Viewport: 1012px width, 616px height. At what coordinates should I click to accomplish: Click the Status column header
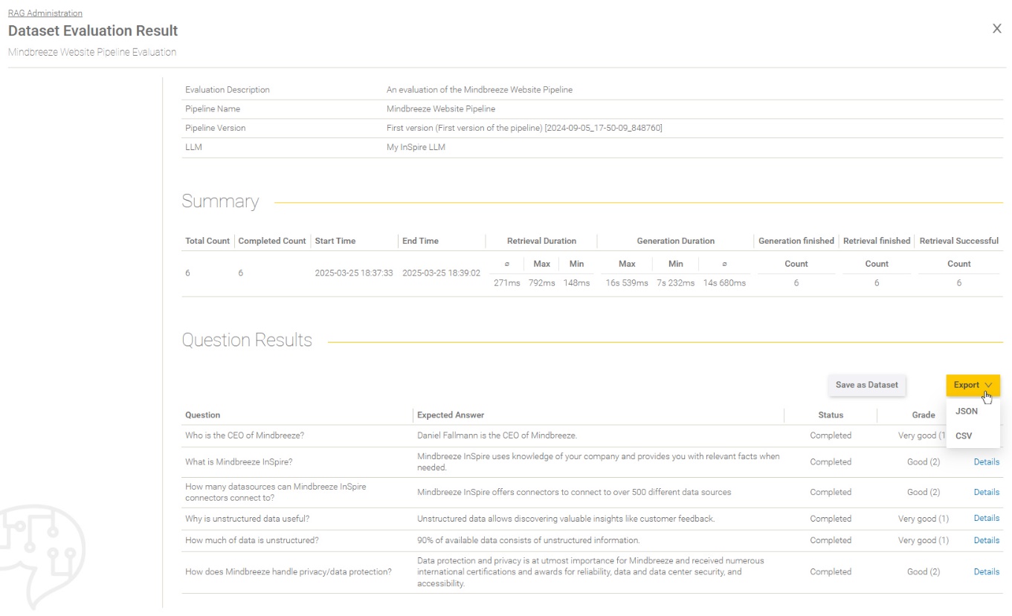pyautogui.click(x=831, y=415)
